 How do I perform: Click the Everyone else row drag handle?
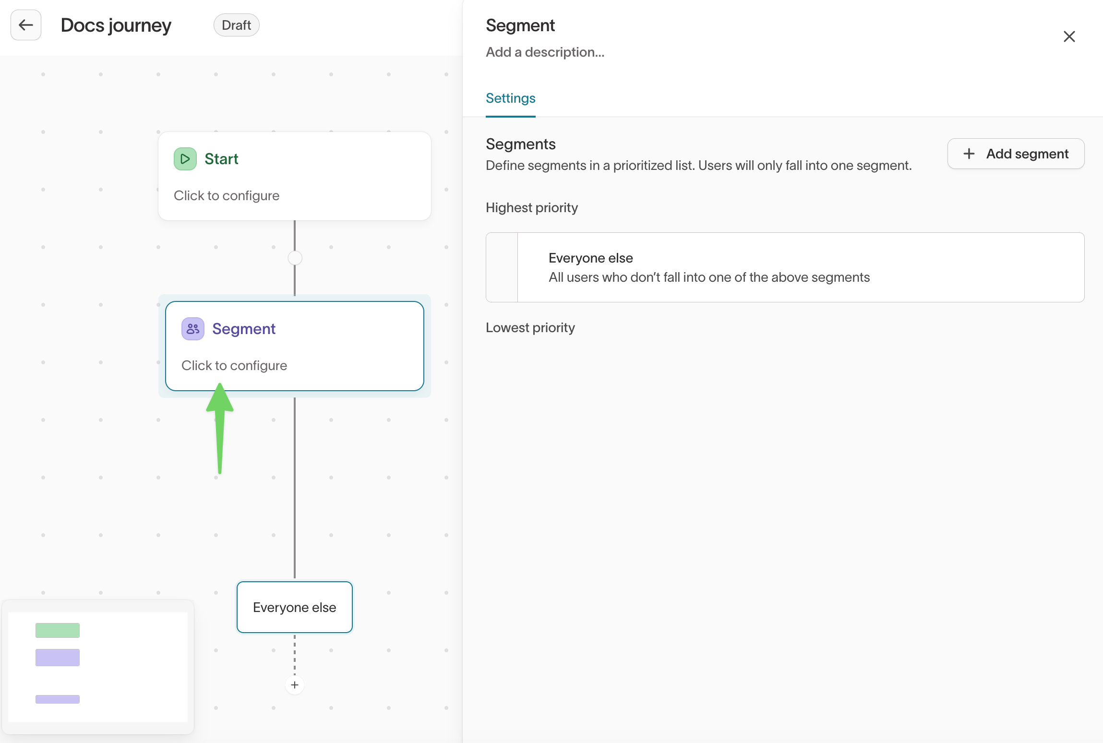[502, 267]
